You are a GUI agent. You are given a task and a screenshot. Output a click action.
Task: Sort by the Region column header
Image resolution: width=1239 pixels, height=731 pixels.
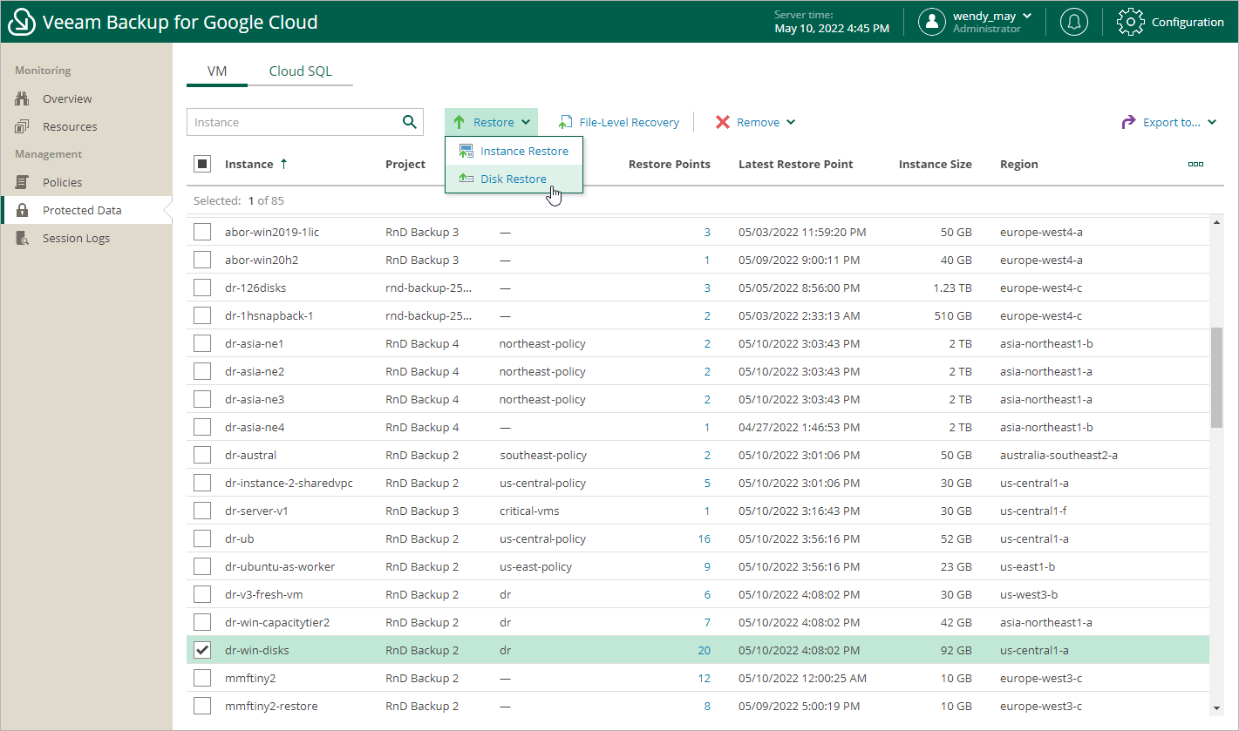1018,164
